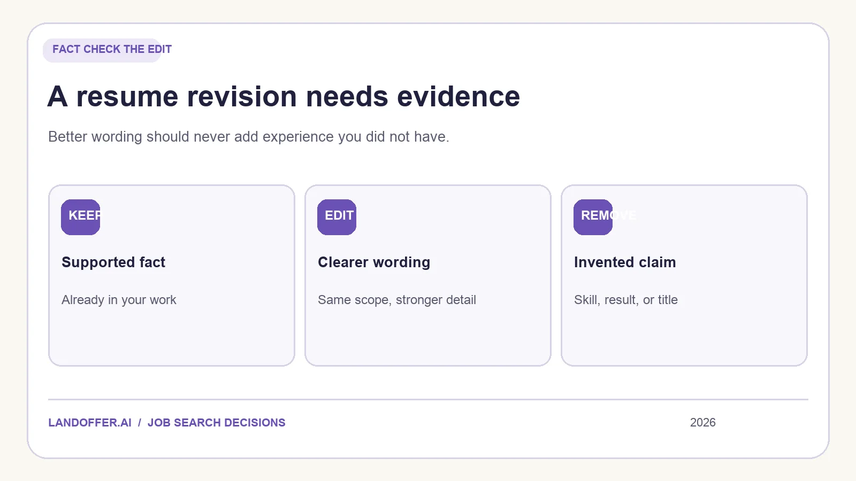Click 'Same scope, stronger detail' text
The image size is (856, 481).
click(x=397, y=300)
